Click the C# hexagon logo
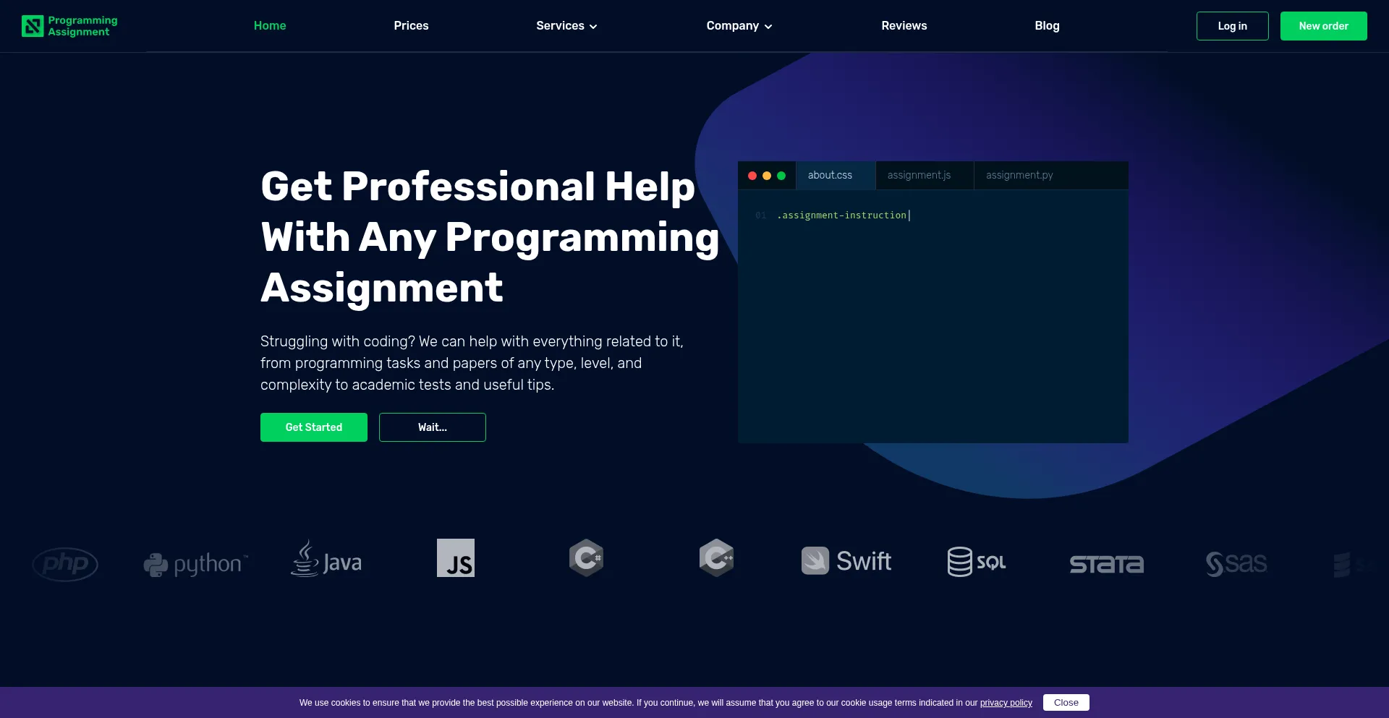This screenshot has height=718, width=1389. pos(586,557)
